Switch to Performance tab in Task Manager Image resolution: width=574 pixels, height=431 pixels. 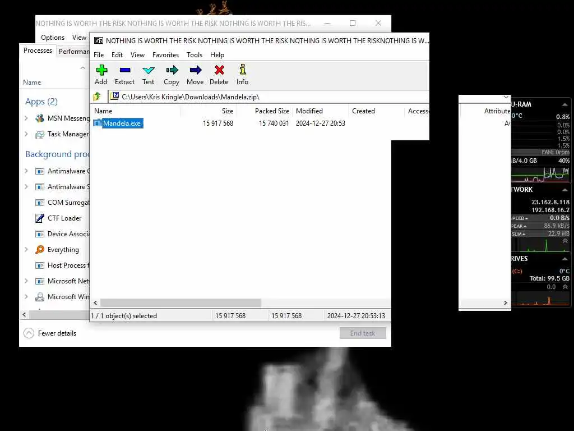pyautogui.click(x=73, y=51)
